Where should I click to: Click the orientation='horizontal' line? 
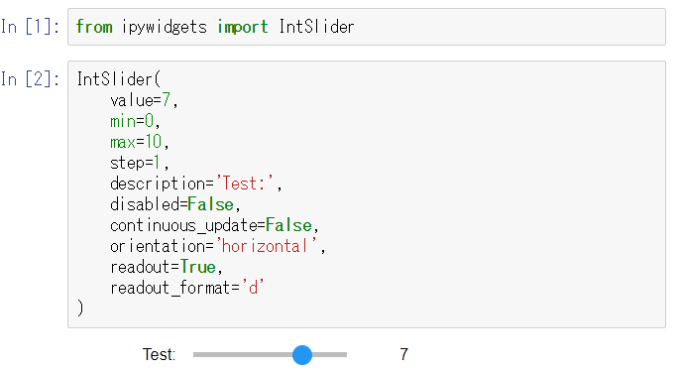coord(218,246)
